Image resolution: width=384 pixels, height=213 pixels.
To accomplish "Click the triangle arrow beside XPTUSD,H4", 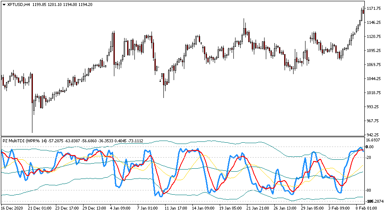I will pos(3,5).
